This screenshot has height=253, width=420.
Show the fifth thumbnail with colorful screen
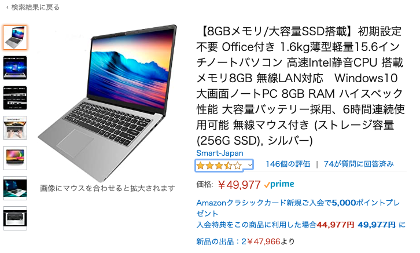click(15, 158)
